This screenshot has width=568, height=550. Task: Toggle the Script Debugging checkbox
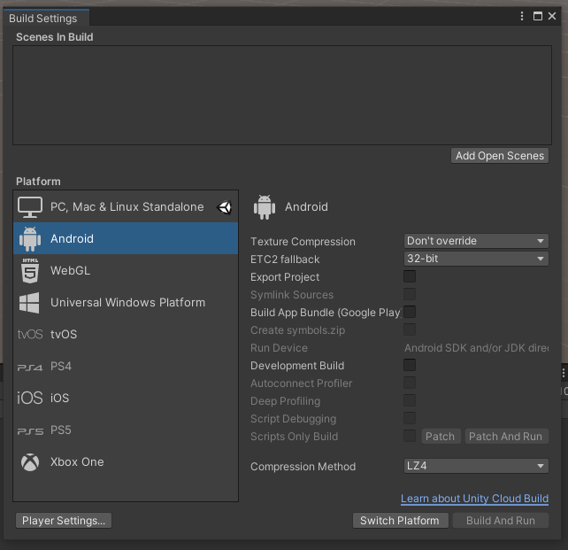410,418
